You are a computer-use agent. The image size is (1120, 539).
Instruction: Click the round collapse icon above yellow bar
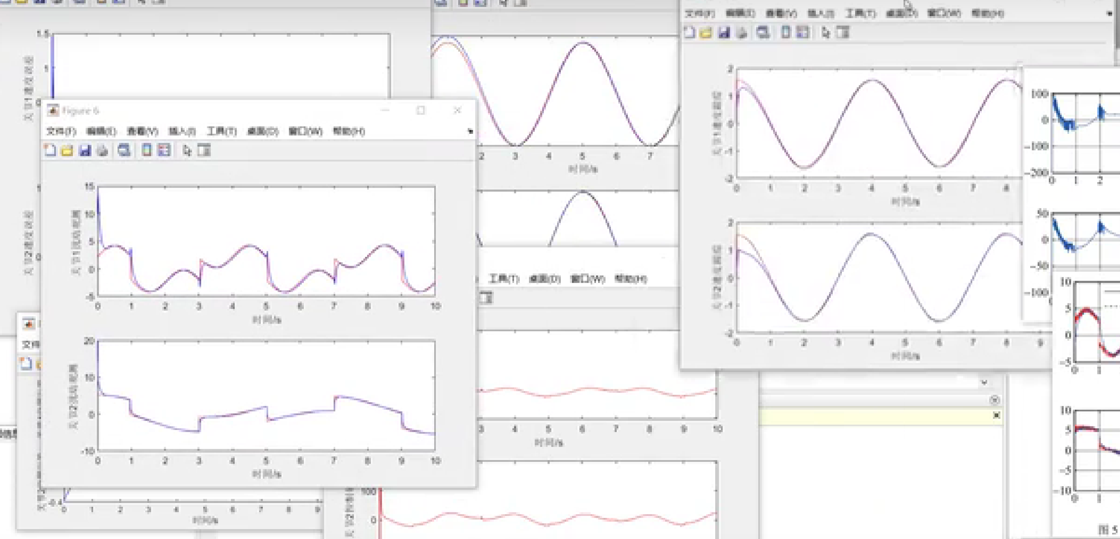pos(995,400)
